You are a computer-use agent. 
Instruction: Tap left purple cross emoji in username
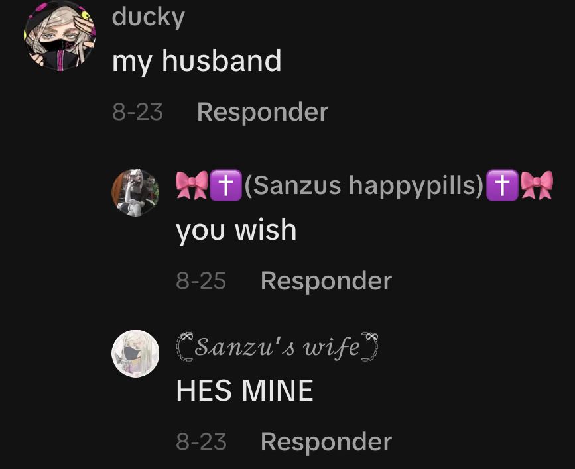[225, 185]
